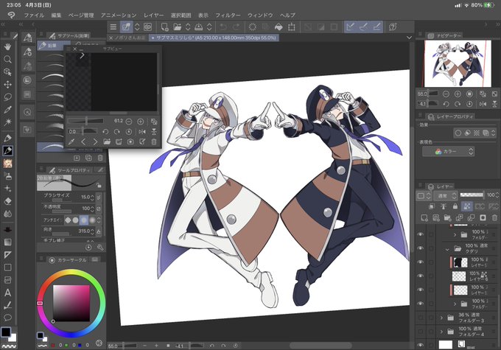Click the Fill bucket icon in command bar
The width and height of the screenshot is (501, 350).
pyautogui.click(x=278, y=27)
